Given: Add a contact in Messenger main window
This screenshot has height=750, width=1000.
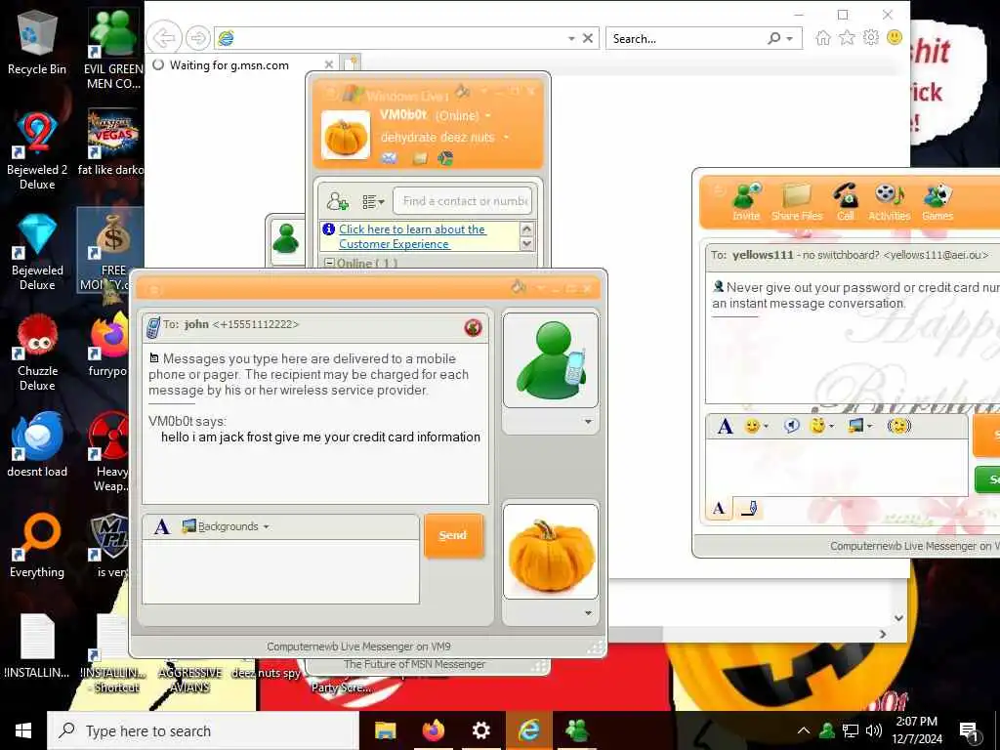Looking at the screenshot, I should 337,201.
